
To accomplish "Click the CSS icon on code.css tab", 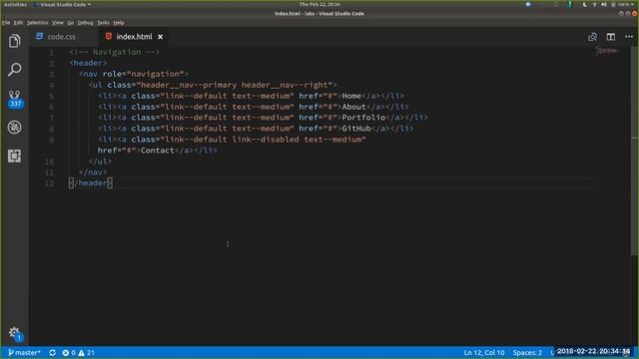I will coord(39,36).
